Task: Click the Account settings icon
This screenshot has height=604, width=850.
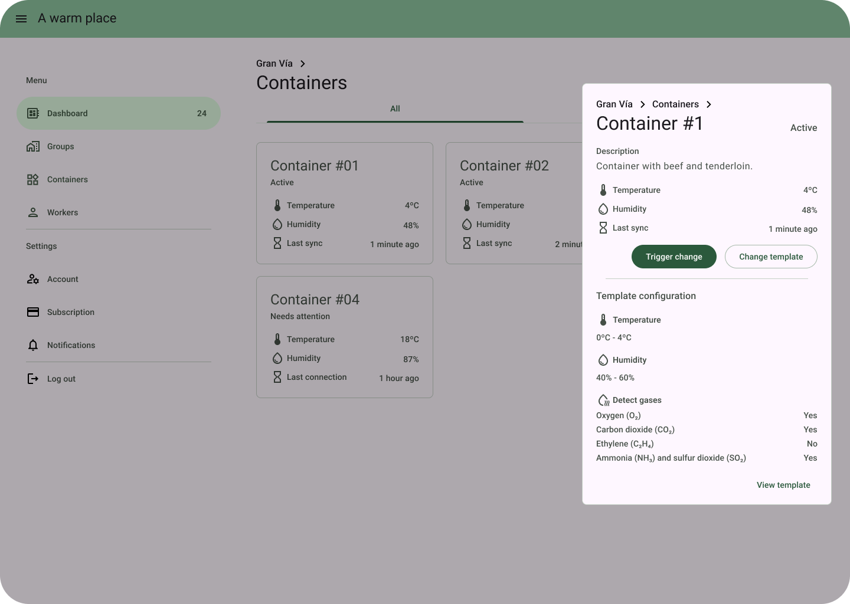Action: pos(33,279)
